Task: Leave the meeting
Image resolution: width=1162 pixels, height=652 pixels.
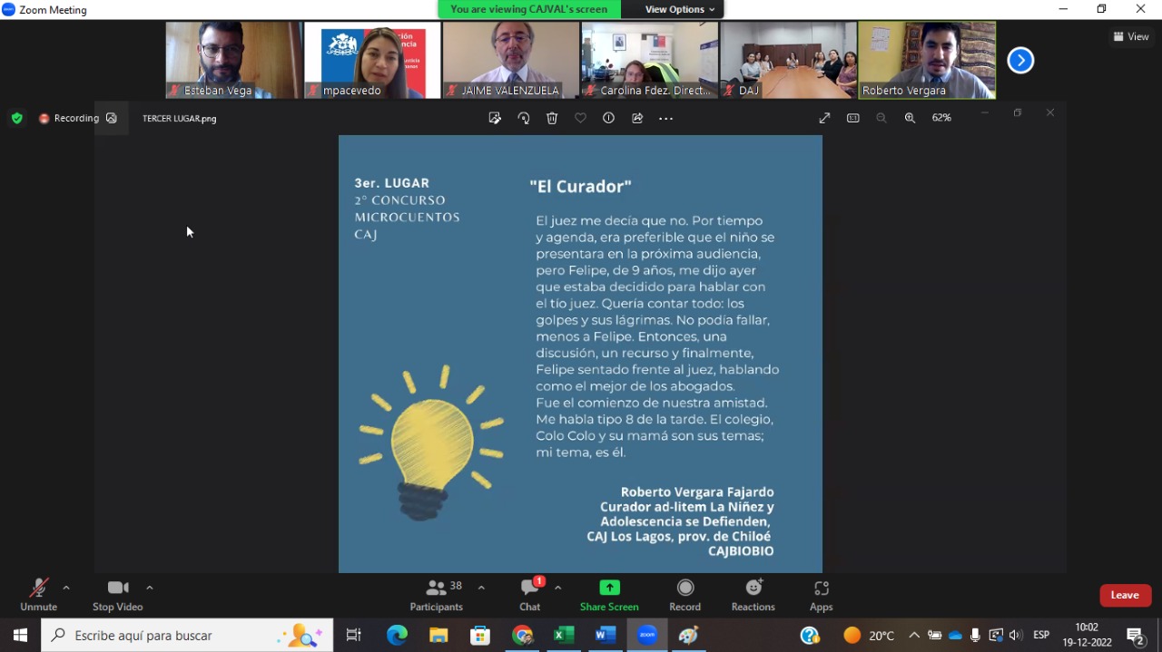Action: click(x=1125, y=595)
